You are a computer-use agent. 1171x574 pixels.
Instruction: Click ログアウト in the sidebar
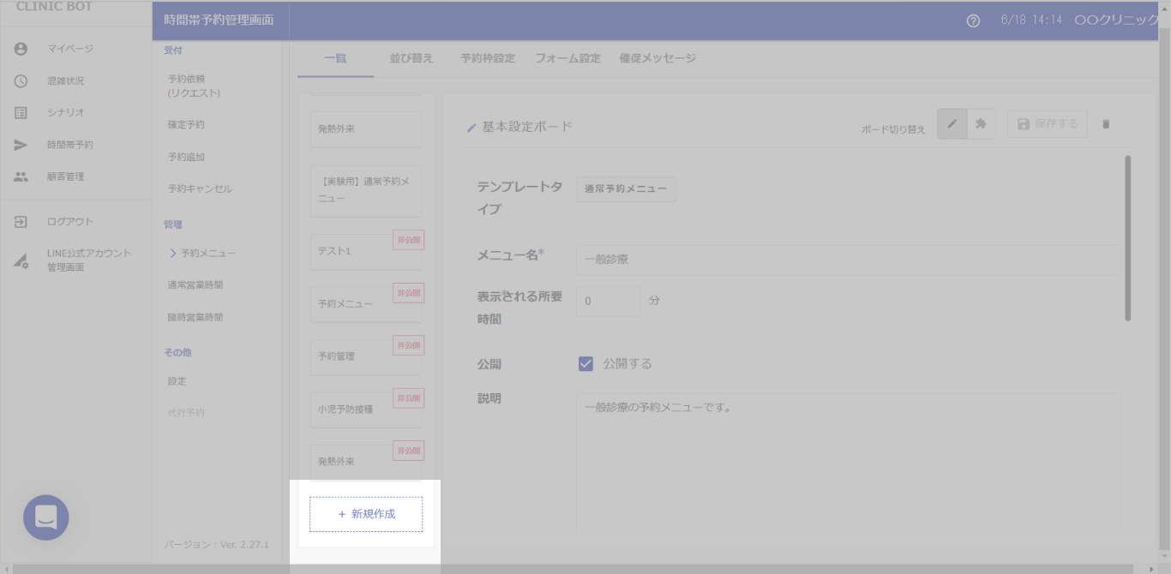69,222
